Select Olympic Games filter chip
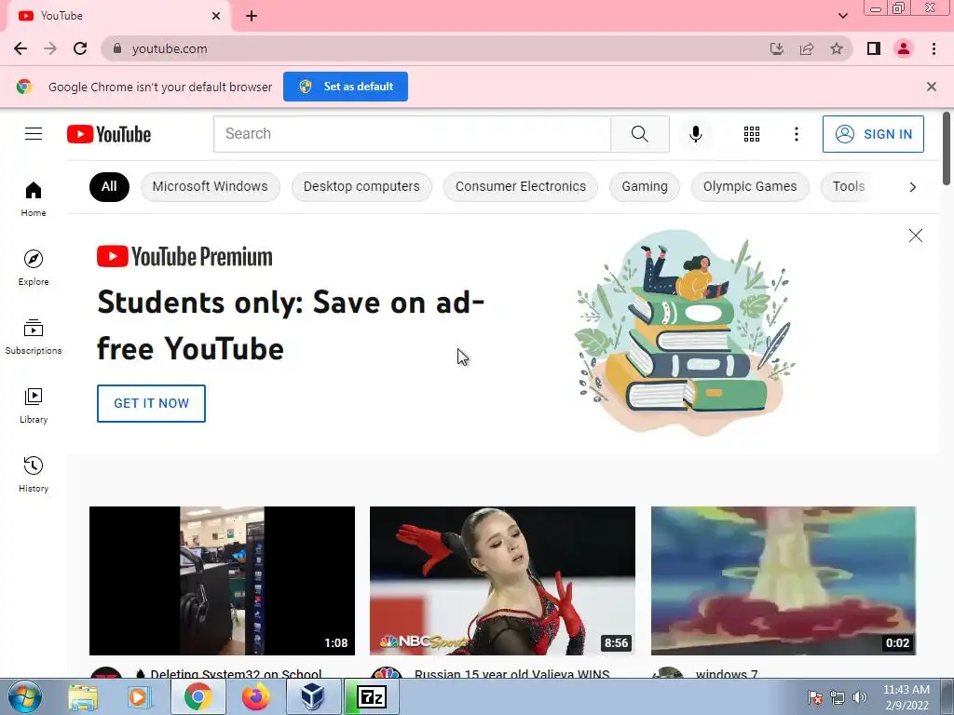This screenshot has width=954, height=715. [750, 186]
